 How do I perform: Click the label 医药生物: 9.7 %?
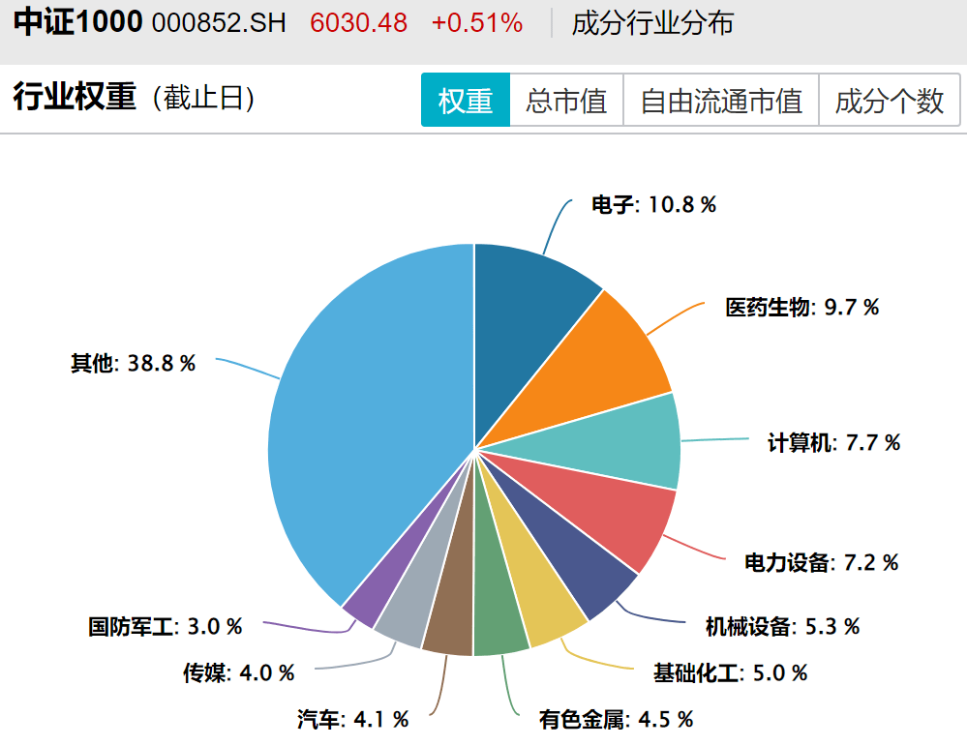click(801, 307)
